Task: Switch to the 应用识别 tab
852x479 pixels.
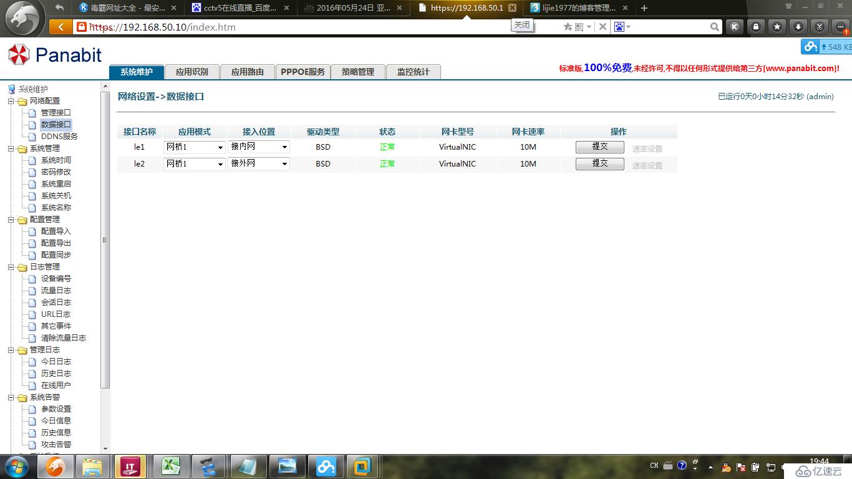Action: point(191,72)
